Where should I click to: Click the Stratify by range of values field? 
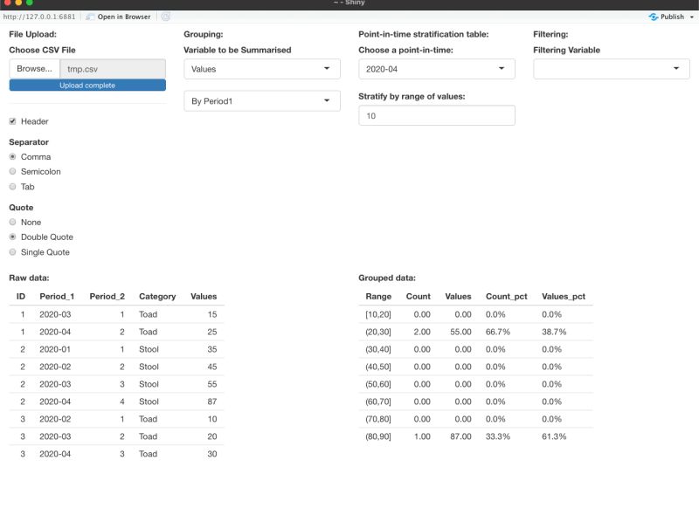pos(436,114)
